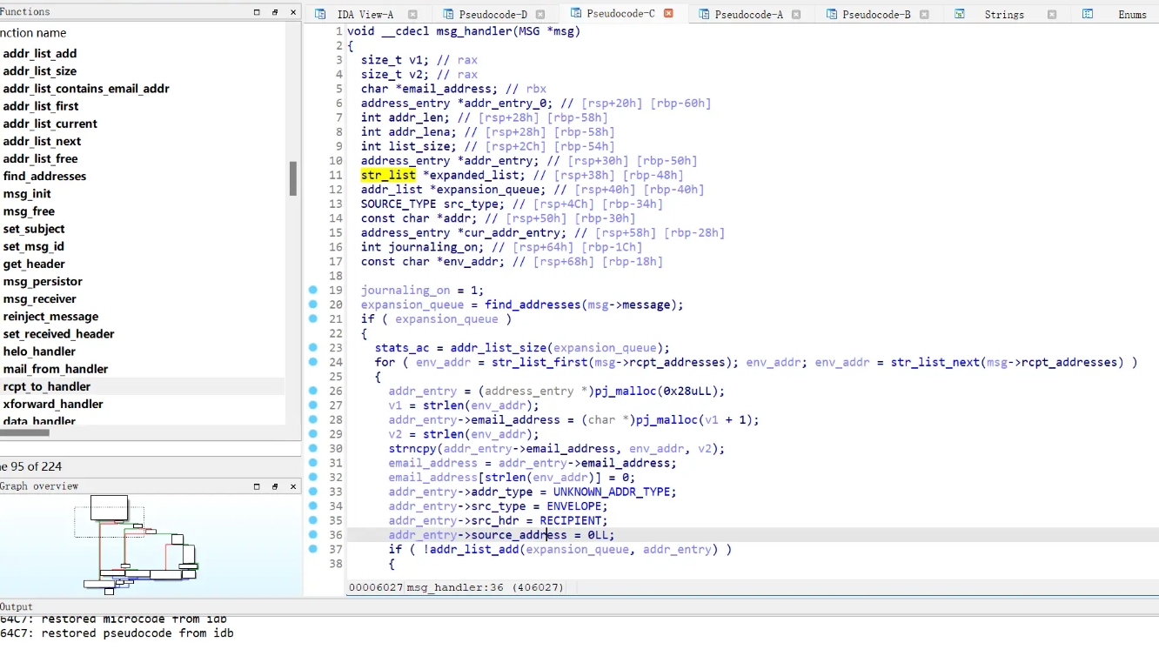
Task: Click the Function name column header
Action: coord(33,32)
